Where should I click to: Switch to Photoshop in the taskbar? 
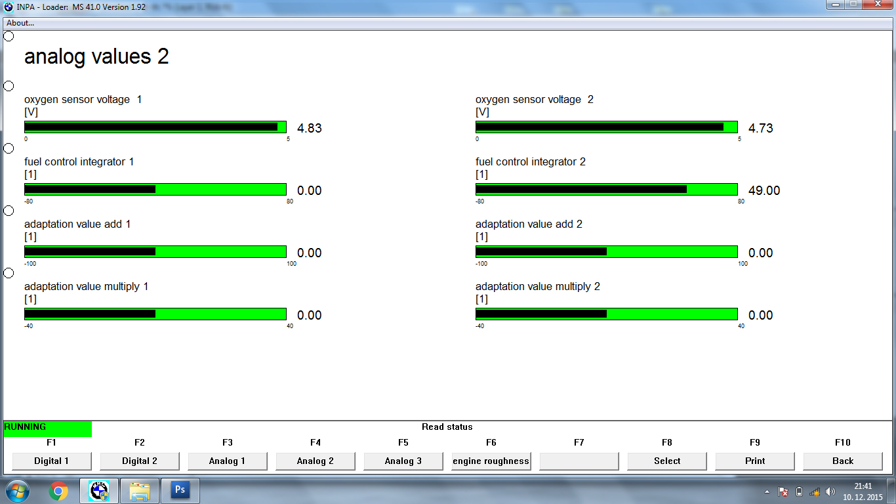(x=180, y=491)
